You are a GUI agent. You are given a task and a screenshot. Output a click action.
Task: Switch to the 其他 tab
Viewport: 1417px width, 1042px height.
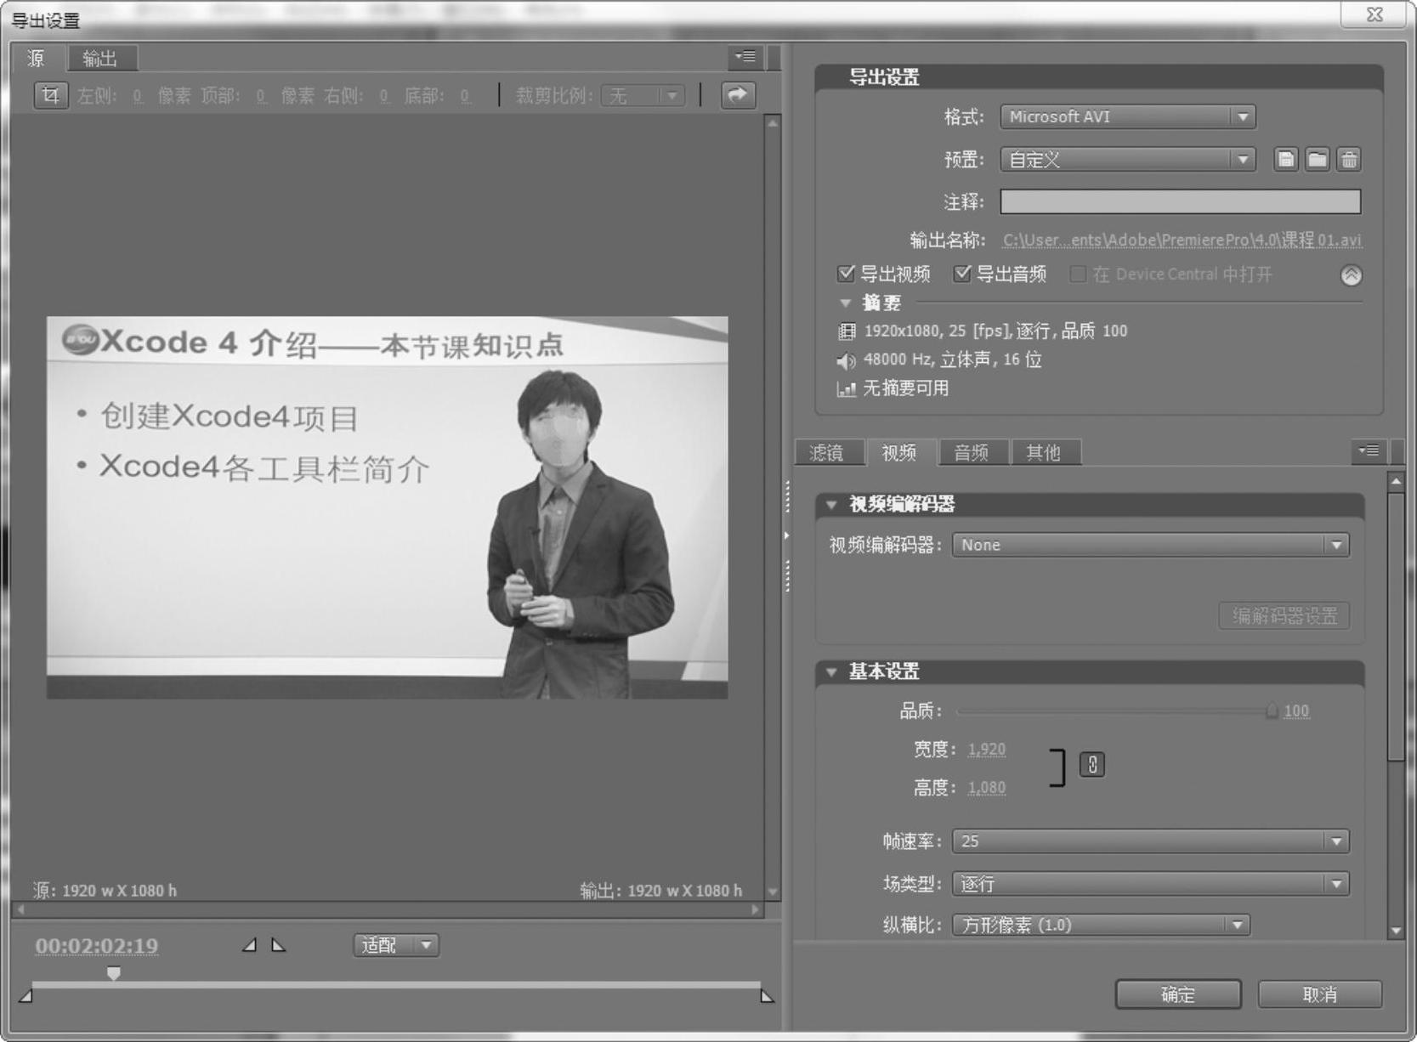1044,453
